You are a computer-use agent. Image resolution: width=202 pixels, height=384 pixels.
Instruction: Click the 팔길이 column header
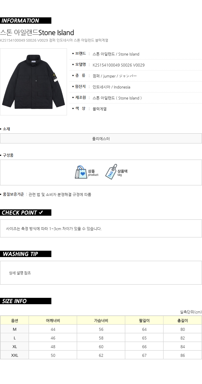pyautogui.click(x=144, y=320)
